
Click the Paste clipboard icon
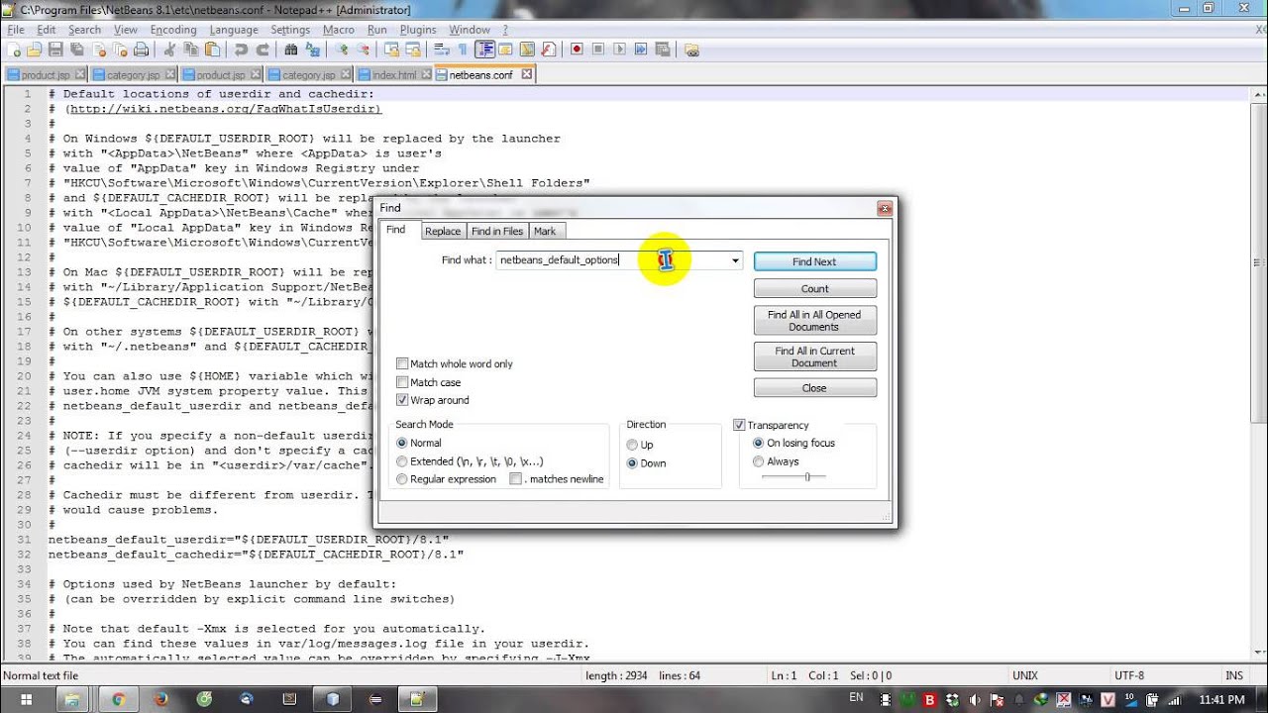coord(212,50)
